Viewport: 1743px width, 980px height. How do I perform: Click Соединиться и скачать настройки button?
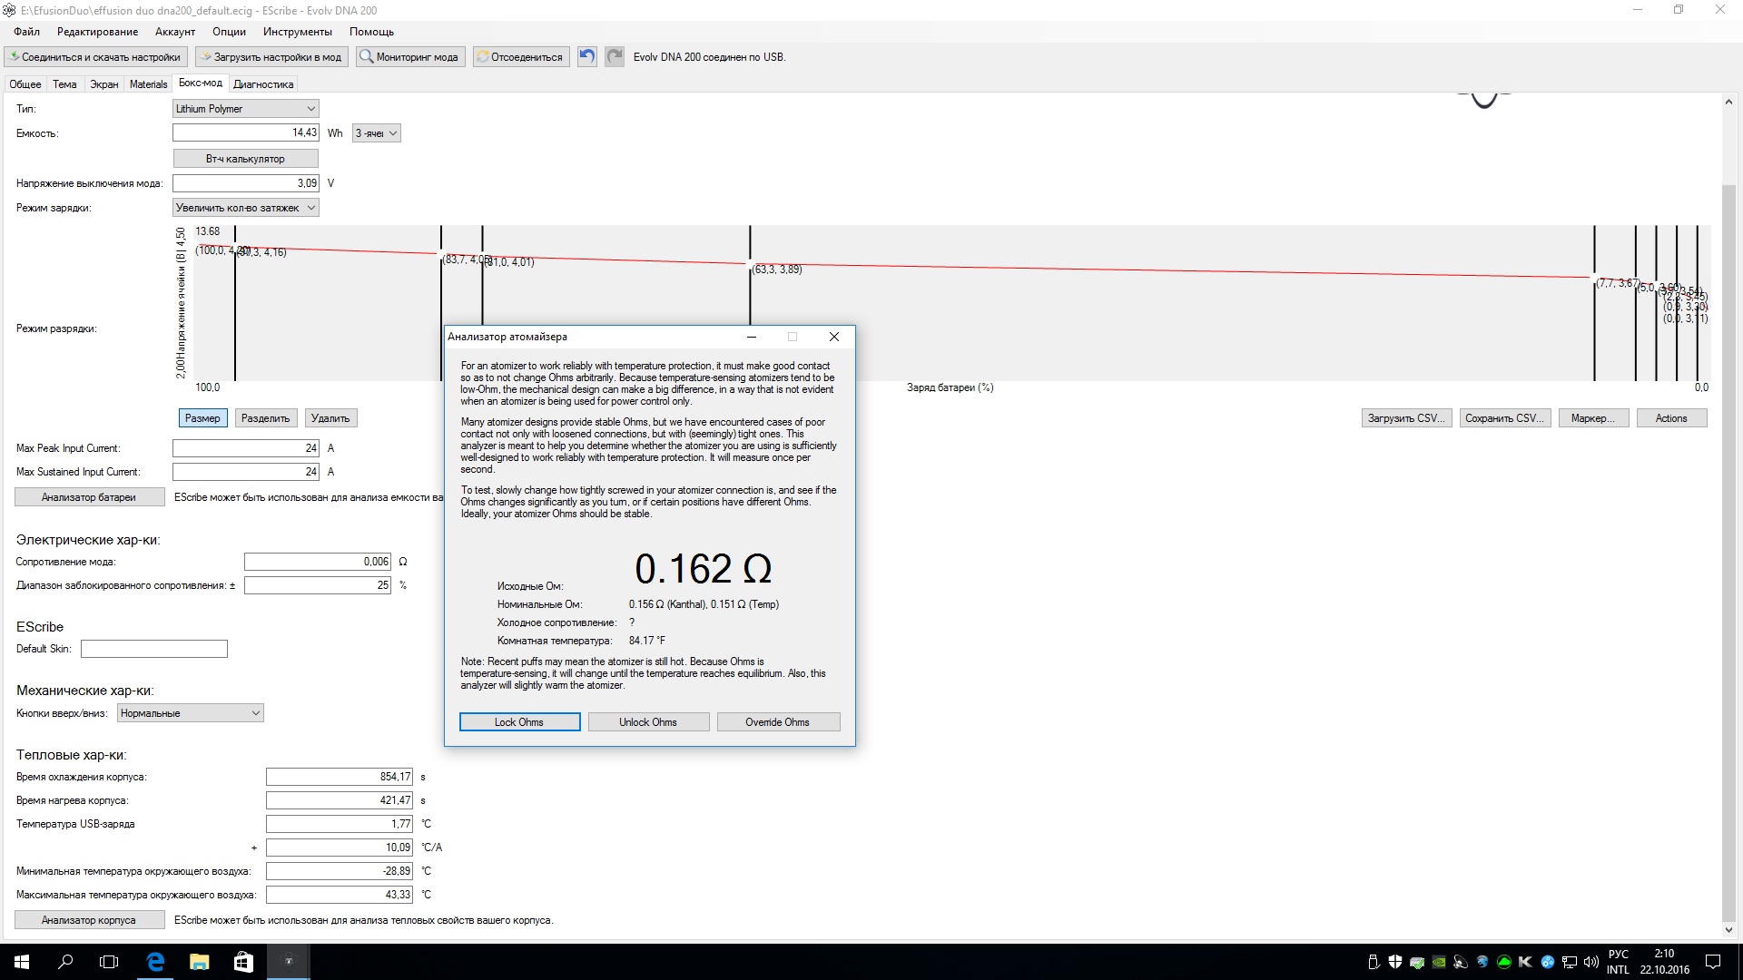(x=94, y=57)
